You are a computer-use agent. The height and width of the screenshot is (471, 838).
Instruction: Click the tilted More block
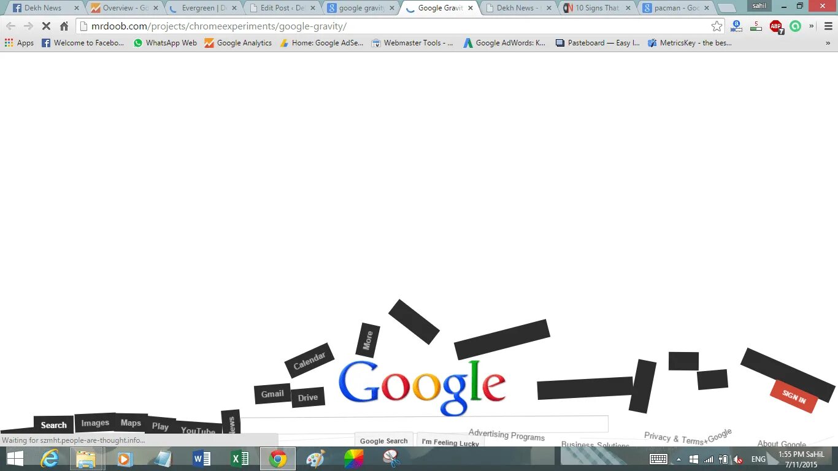368,340
